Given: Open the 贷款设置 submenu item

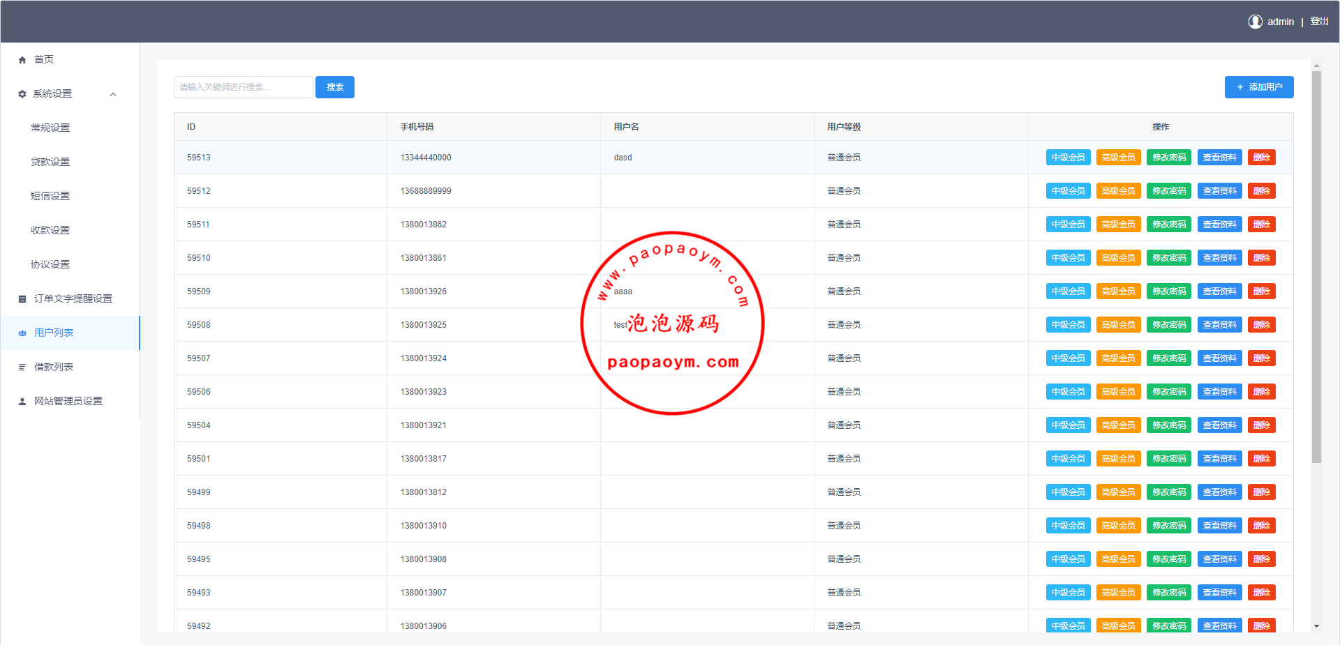Looking at the screenshot, I should (x=50, y=162).
